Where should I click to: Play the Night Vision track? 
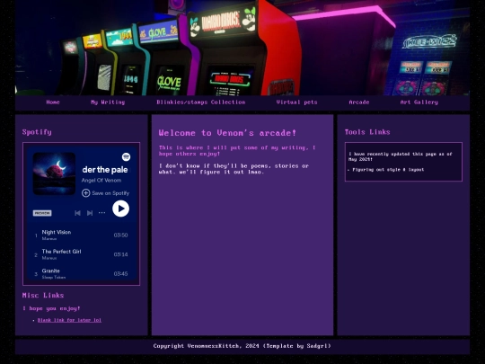(81, 235)
